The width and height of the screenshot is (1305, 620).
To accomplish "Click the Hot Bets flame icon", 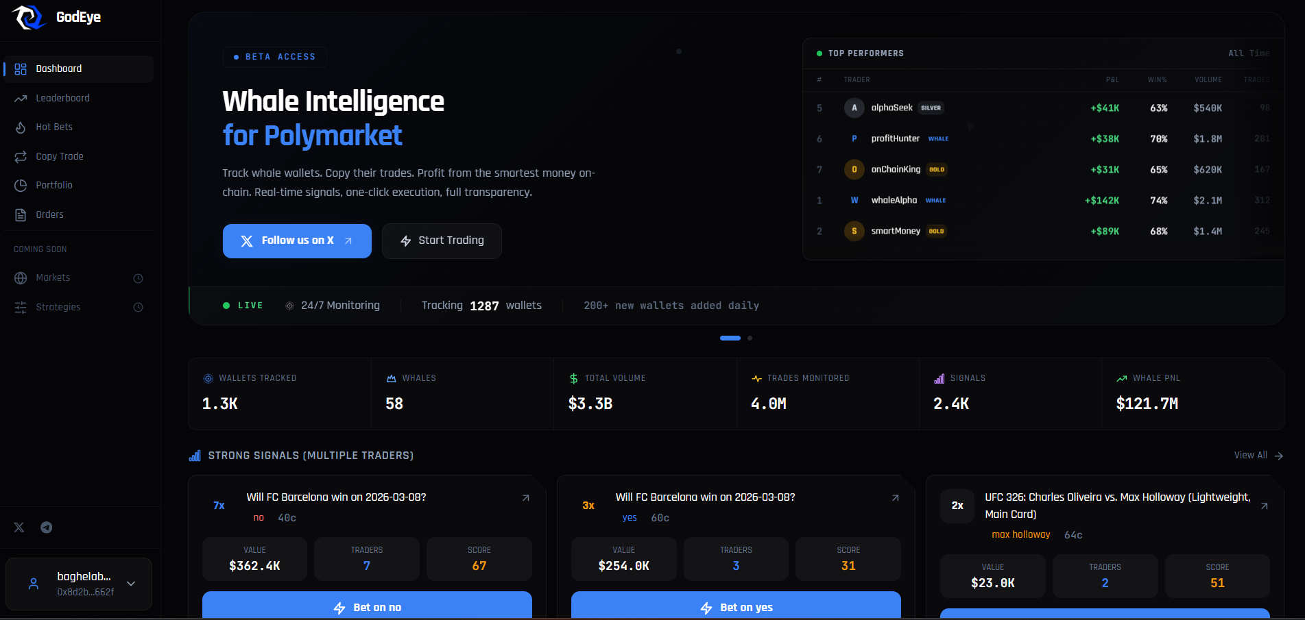I will (21, 127).
